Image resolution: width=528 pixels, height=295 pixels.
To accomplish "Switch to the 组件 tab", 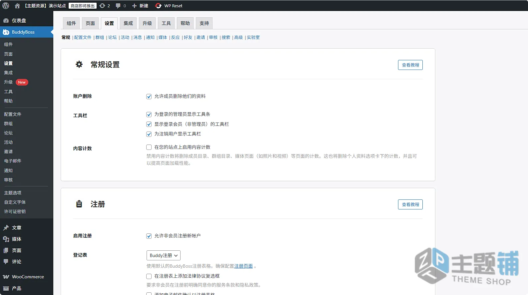I will [x=71, y=23].
